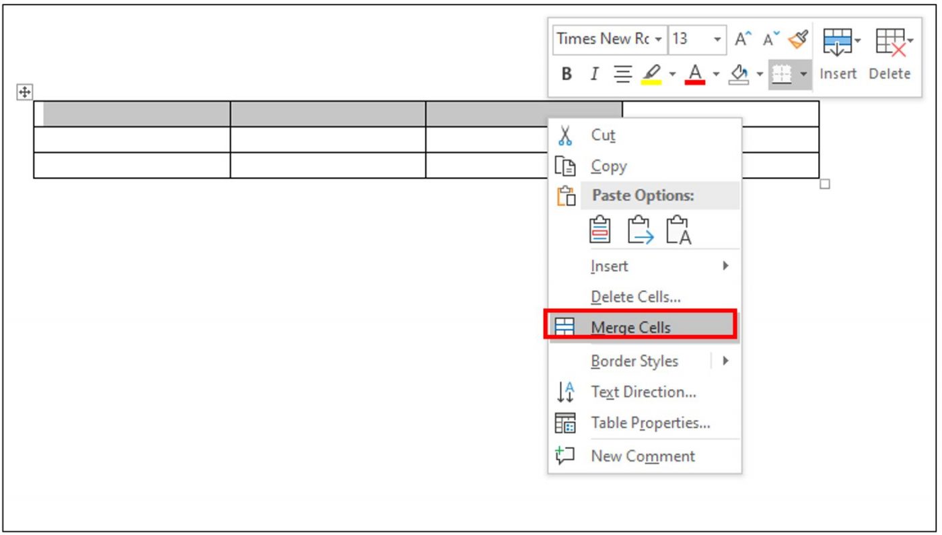Expand the Borders dropdown arrow
Viewport: 942px width, 535px height.
pos(803,74)
